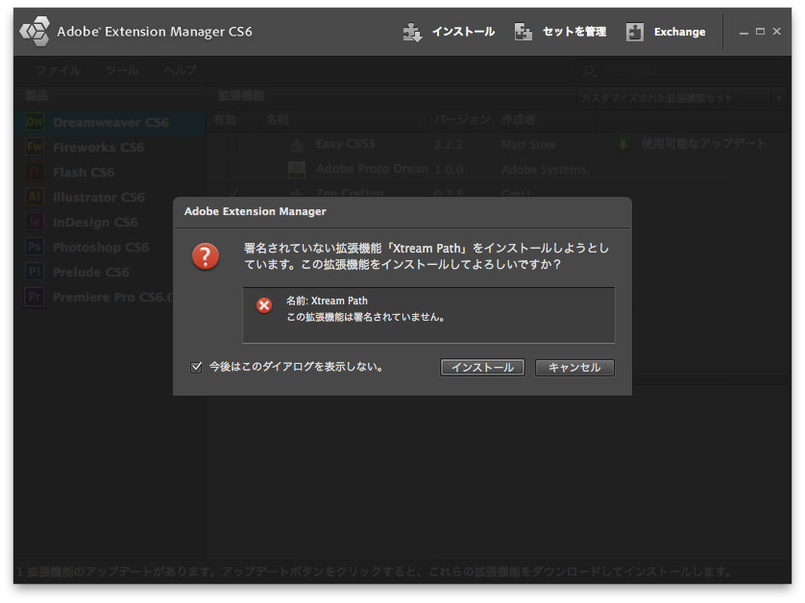
Task: Click the インストール button in the dialog
Action: (x=482, y=368)
